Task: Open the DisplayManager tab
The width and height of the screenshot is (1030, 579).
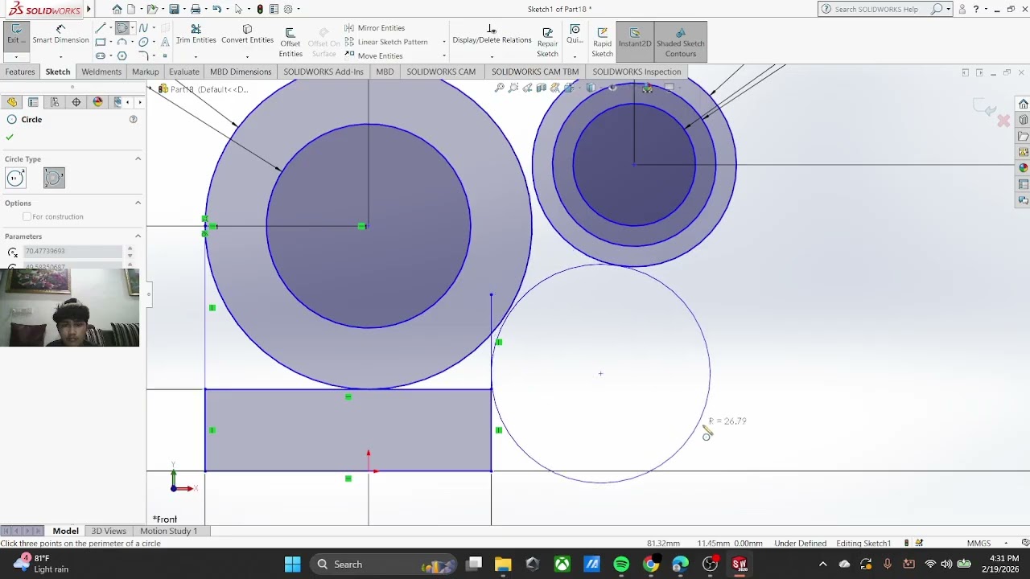Action: point(98,102)
